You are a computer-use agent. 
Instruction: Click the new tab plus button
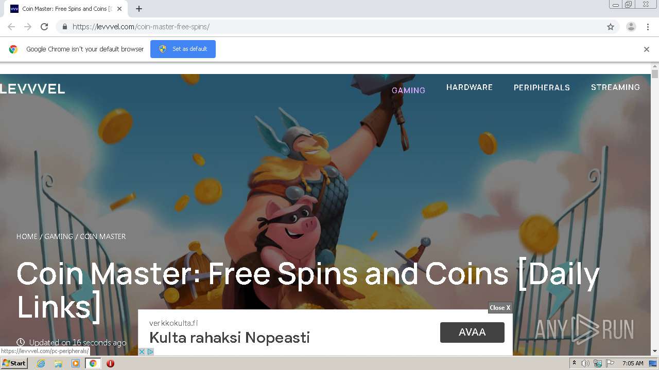(x=139, y=9)
